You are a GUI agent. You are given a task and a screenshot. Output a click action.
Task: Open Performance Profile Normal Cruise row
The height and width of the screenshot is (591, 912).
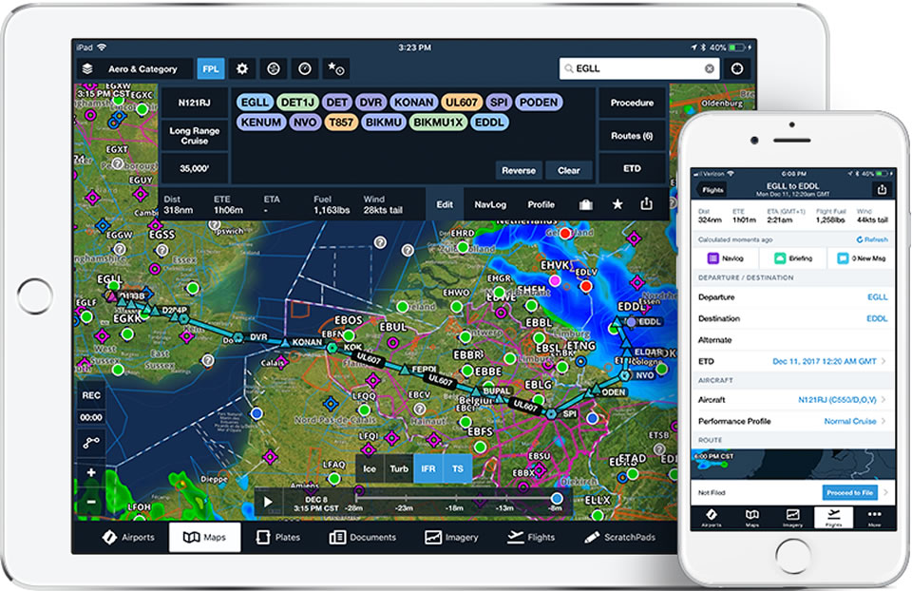click(x=792, y=421)
